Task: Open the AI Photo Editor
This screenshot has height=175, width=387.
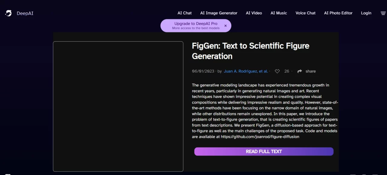Action: click(x=338, y=13)
